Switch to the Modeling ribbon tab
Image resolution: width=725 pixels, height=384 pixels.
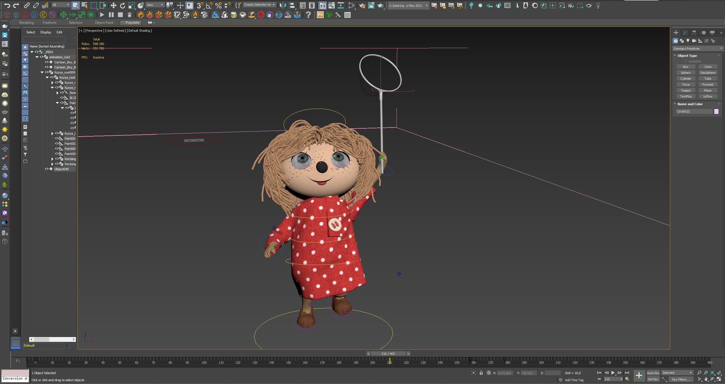coord(26,23)
